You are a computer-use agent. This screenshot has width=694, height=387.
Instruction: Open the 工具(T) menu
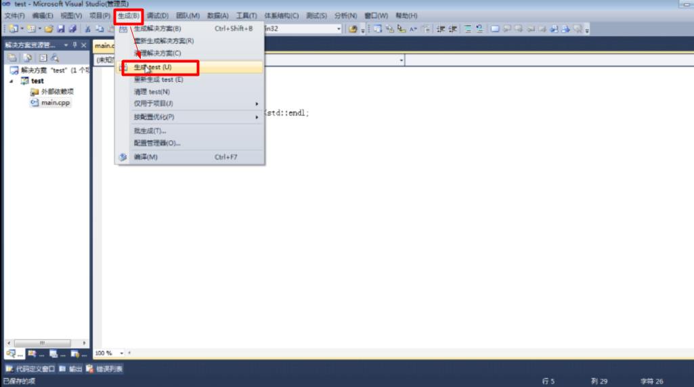tap(246, 16)
